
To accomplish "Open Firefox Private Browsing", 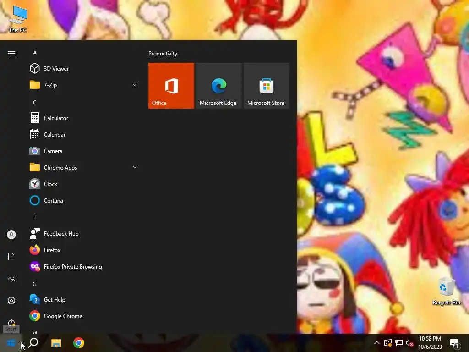I will (84, 266).
